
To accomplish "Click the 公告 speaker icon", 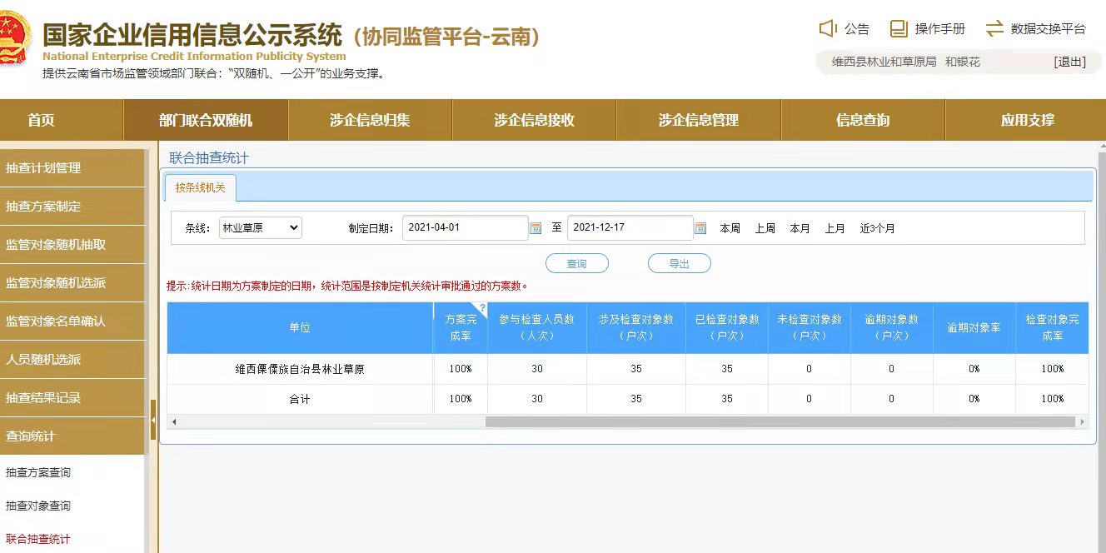I will click(827, 28).
